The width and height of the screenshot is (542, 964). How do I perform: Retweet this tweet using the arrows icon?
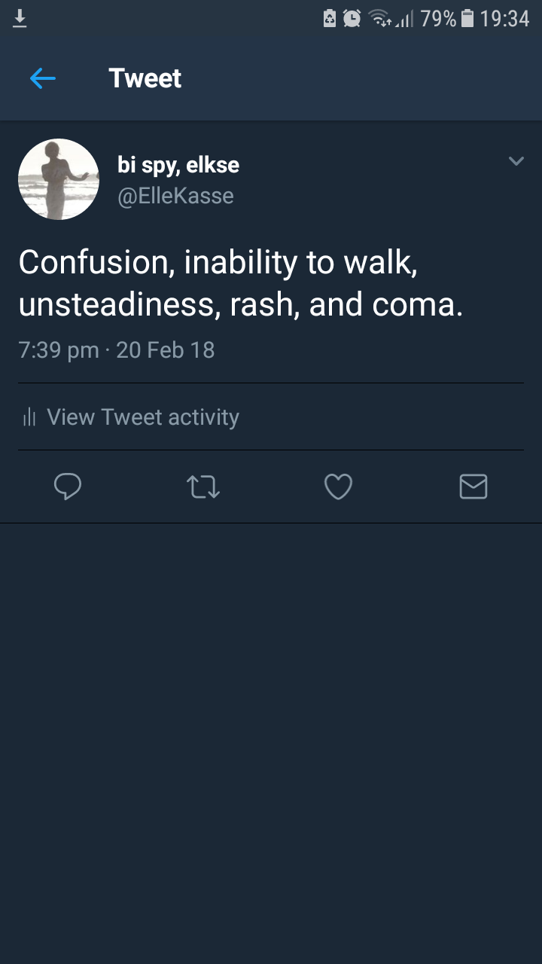pos(202,487)
